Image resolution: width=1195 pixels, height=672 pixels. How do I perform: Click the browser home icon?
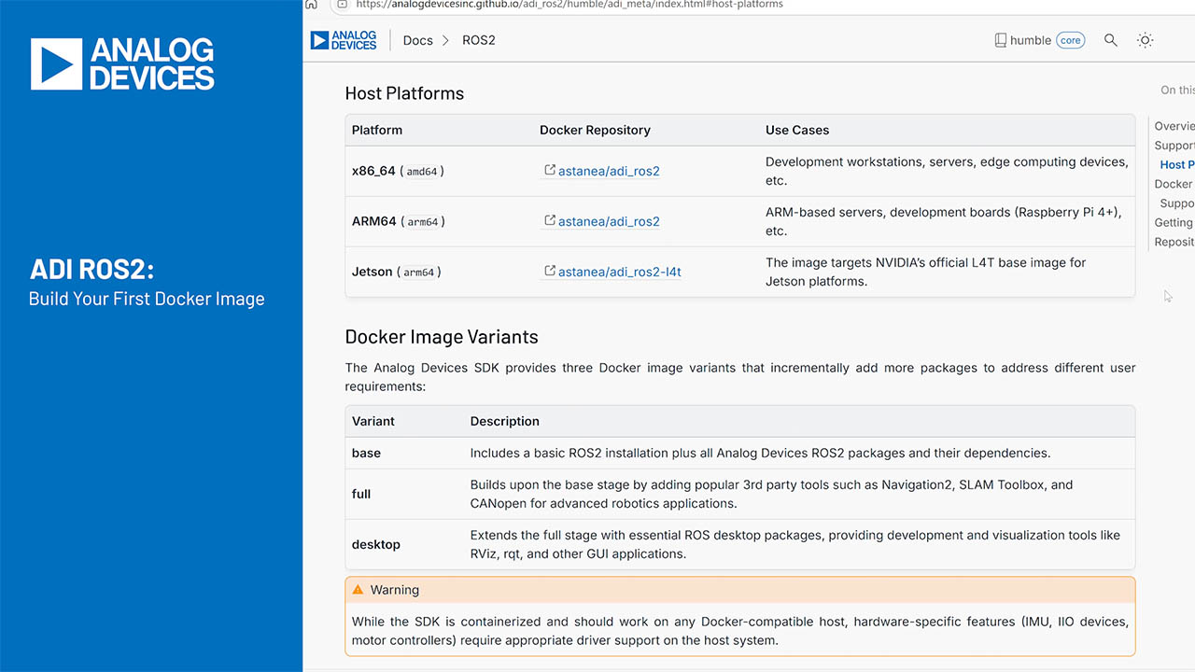pyautogui.click(x=312, y=5)
